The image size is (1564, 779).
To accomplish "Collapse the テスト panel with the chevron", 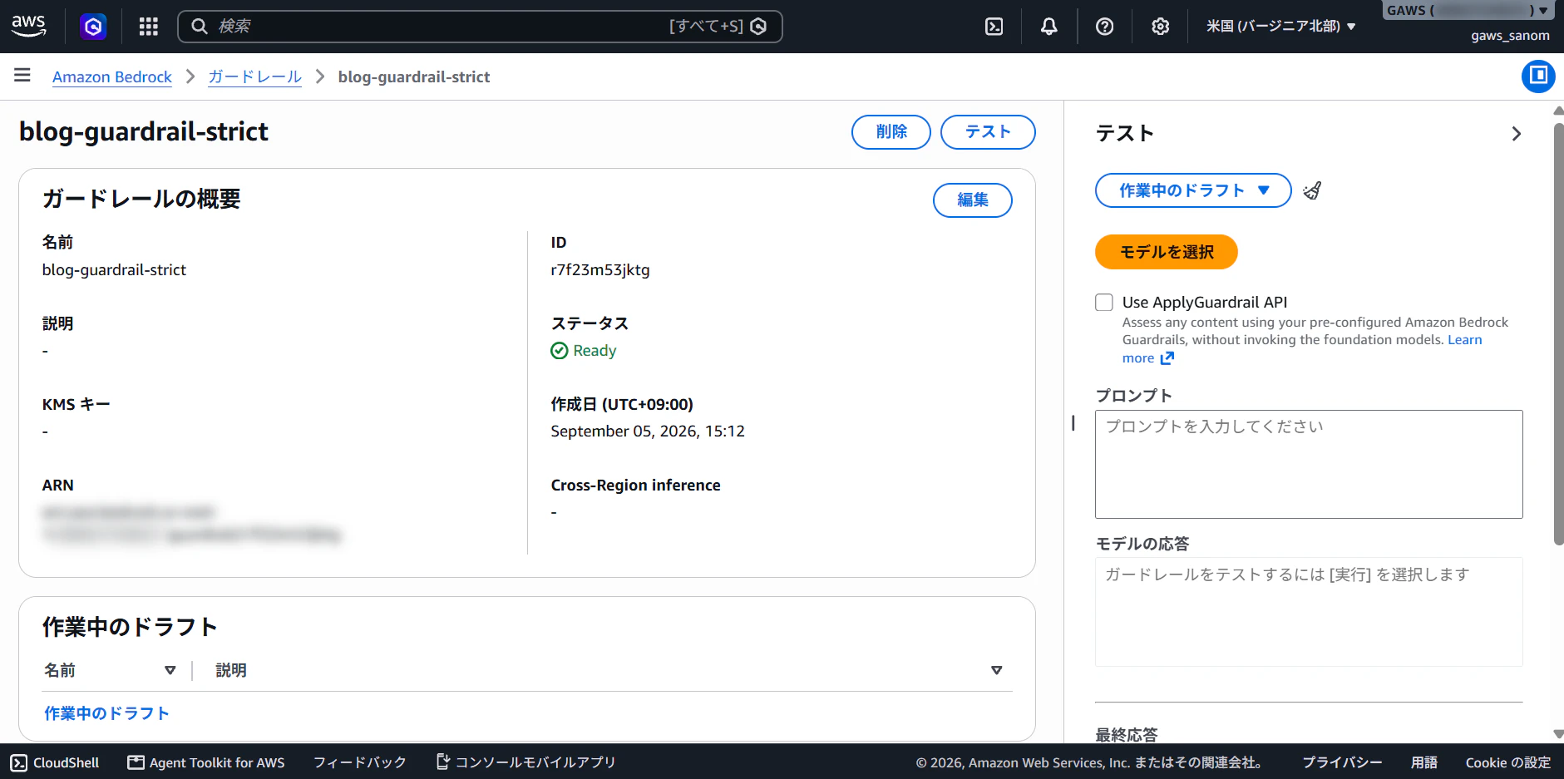I will 1516,134.
